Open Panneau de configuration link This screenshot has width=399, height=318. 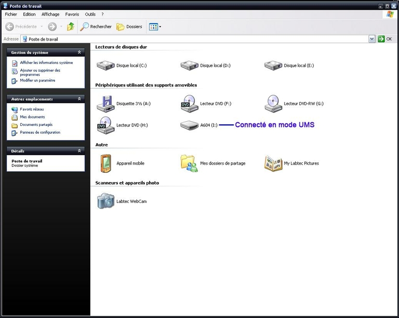pos(40,132)
